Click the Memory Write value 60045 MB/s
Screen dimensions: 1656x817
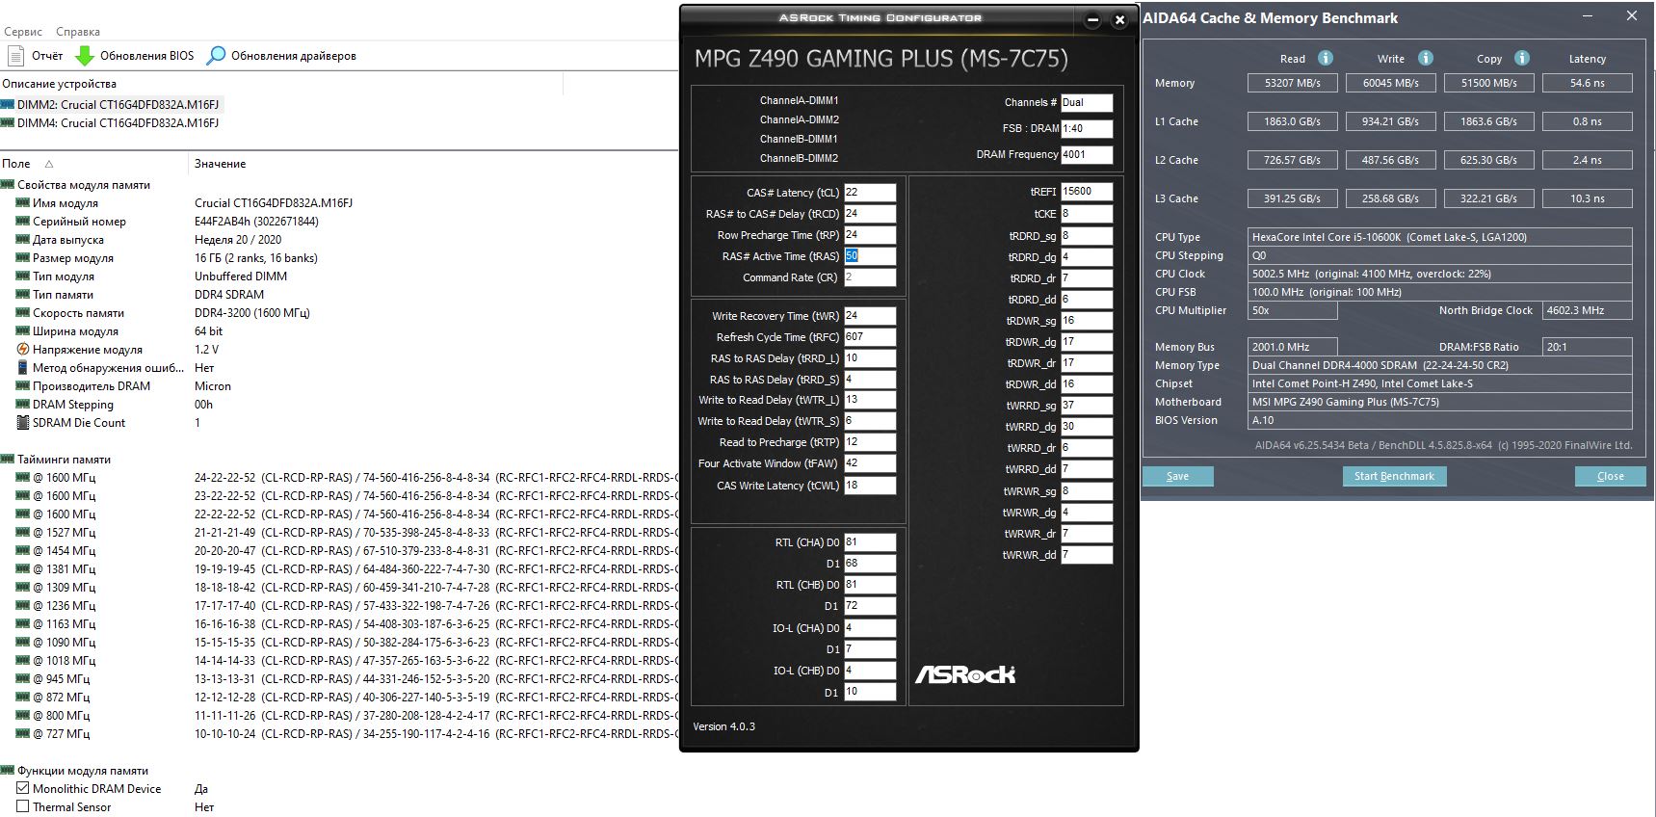point(1390,83)
